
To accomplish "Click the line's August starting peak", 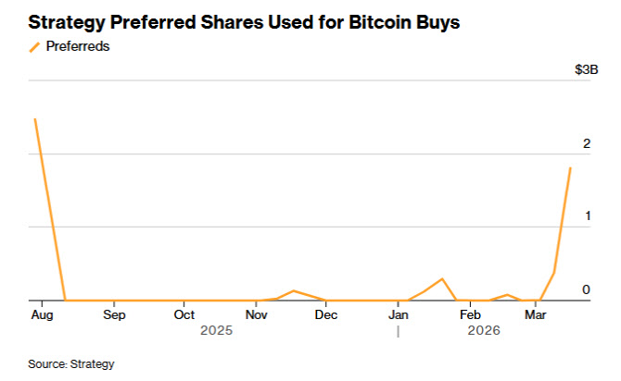I will (x=35, y=119).
